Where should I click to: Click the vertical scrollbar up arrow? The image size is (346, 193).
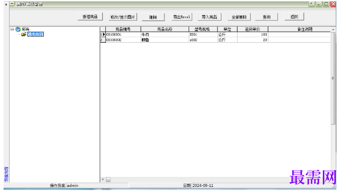[333, 30]
